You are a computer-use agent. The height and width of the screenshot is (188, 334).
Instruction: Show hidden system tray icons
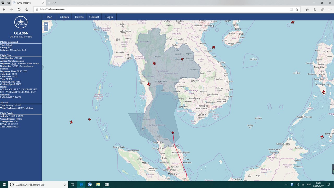point(287,185)
